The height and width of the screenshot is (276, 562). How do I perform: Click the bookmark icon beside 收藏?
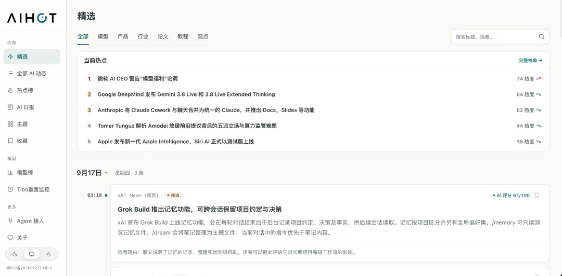click(x=10, y=141)
